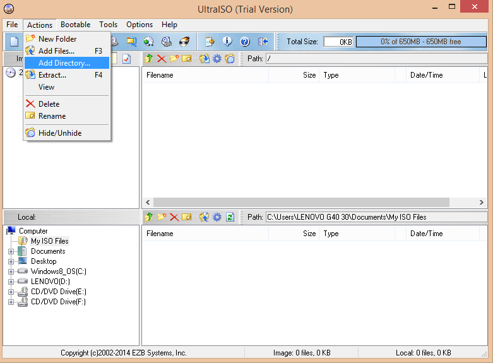Click red X delete icon in Local pane toolbar
This screenshot has height=363, width=493.
[174, 217]
